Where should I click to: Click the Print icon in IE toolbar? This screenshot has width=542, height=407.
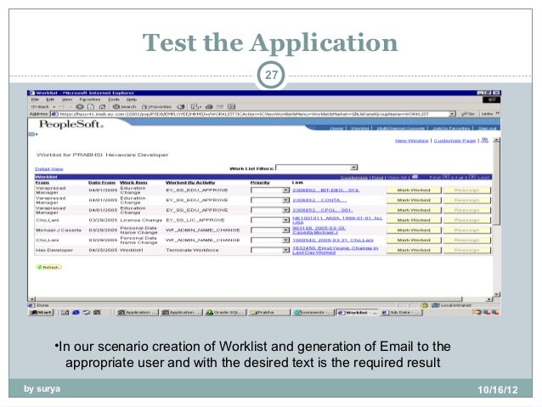coord(209,107)
